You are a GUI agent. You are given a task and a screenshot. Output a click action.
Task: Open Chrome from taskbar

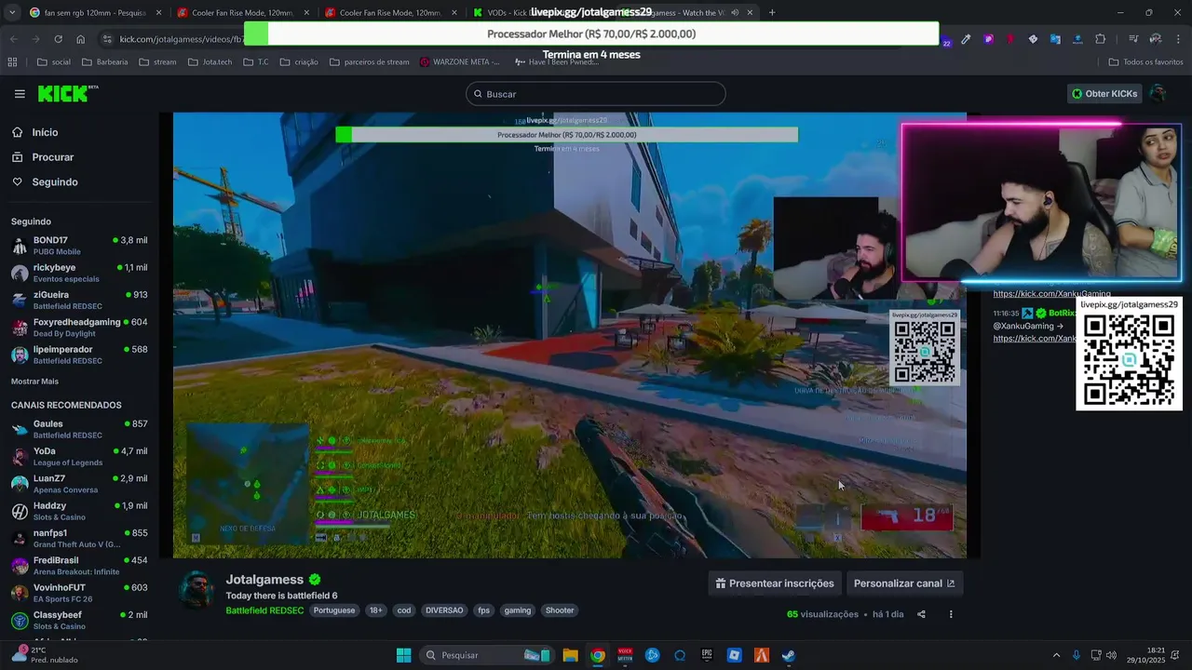pyautogui.click(x=598, y=655)
